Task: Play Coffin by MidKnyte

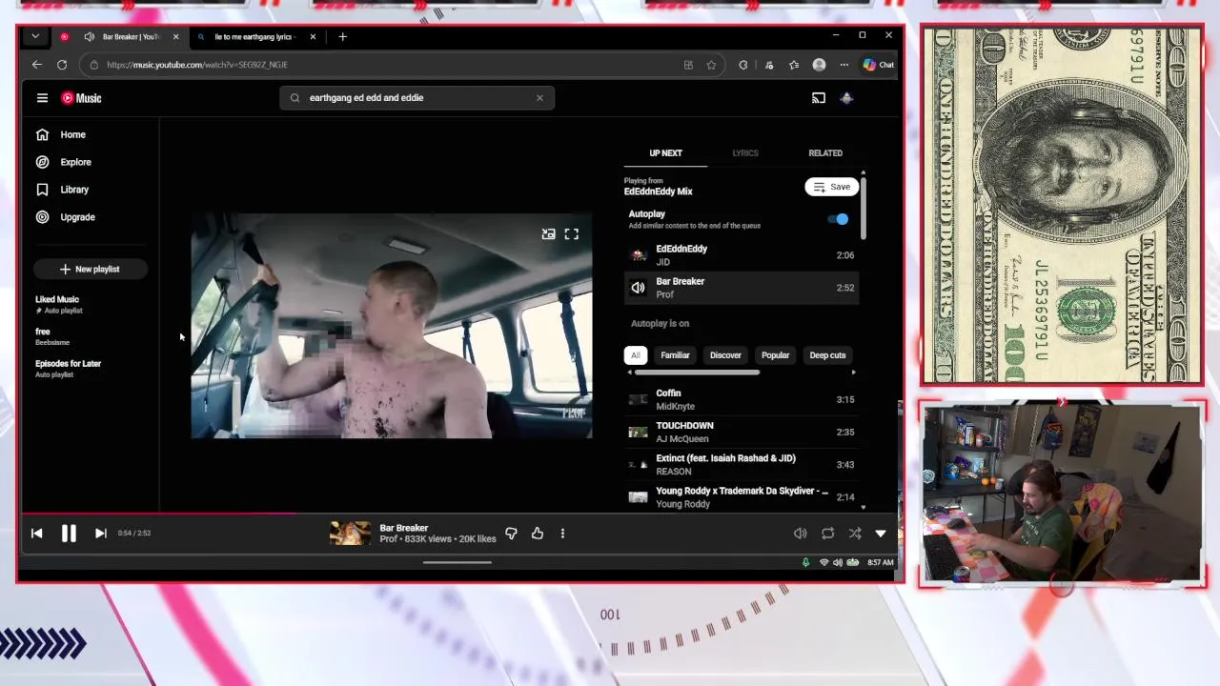Action: 741,400
